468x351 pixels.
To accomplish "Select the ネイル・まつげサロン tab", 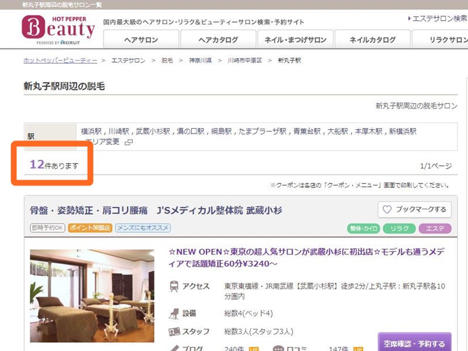I will point(295,40).
